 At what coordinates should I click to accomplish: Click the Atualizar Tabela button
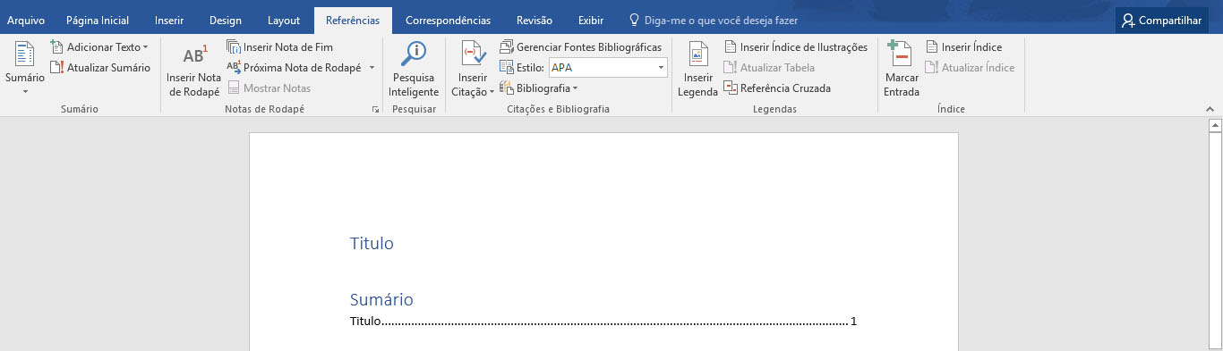(x=769, y=67)
